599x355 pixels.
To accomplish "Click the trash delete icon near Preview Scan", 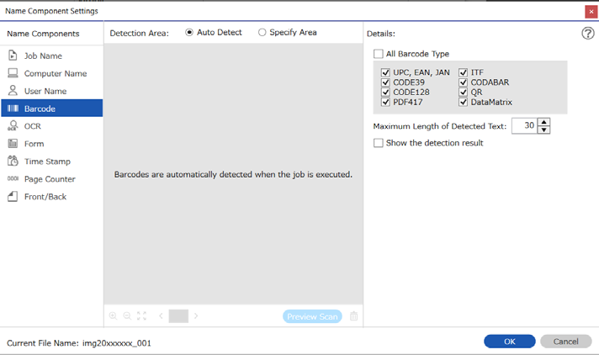I will pos(353,316).
